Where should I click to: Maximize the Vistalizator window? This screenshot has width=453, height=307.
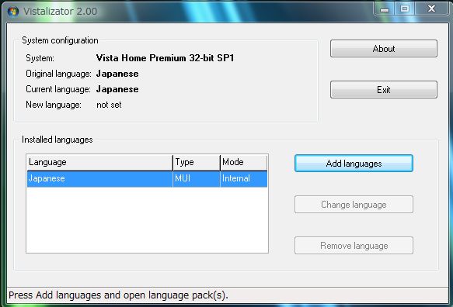pyautogui.click(x=405, y=9)
